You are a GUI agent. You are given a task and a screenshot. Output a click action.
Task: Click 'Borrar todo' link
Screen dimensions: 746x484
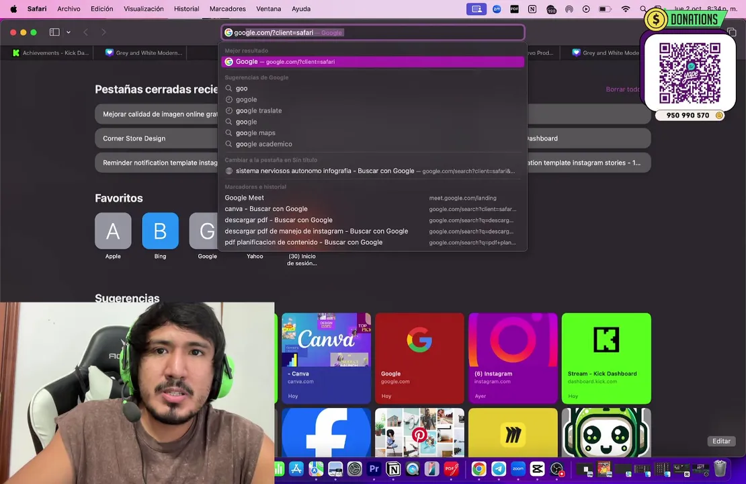(622, 89)
